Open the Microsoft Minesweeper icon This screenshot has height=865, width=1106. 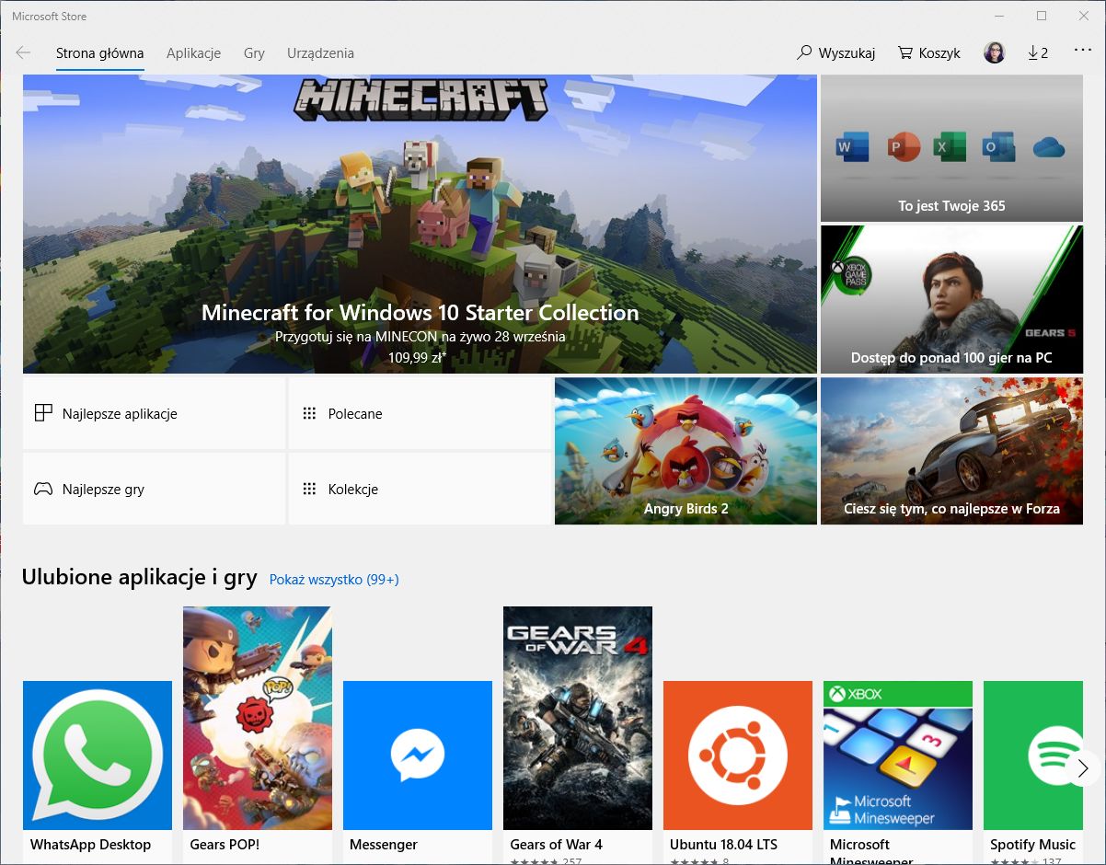(898, 755)
